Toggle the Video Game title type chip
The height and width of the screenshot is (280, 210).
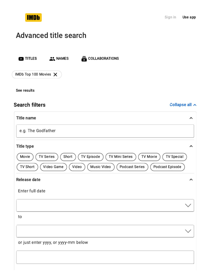tap(53, 167)
